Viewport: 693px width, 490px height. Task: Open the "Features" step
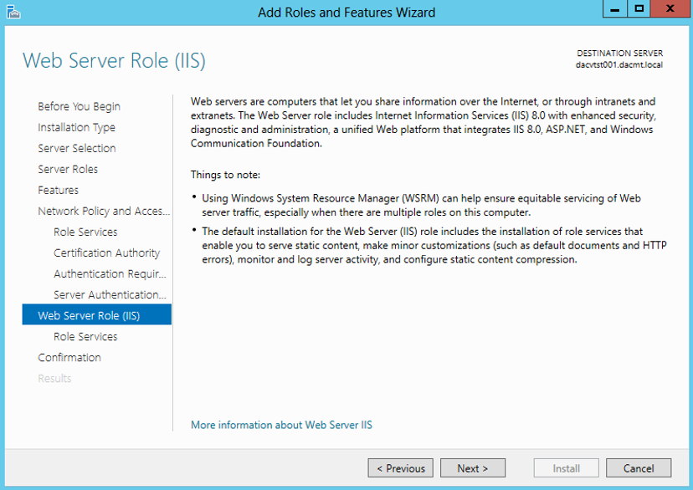pos(58,190)
